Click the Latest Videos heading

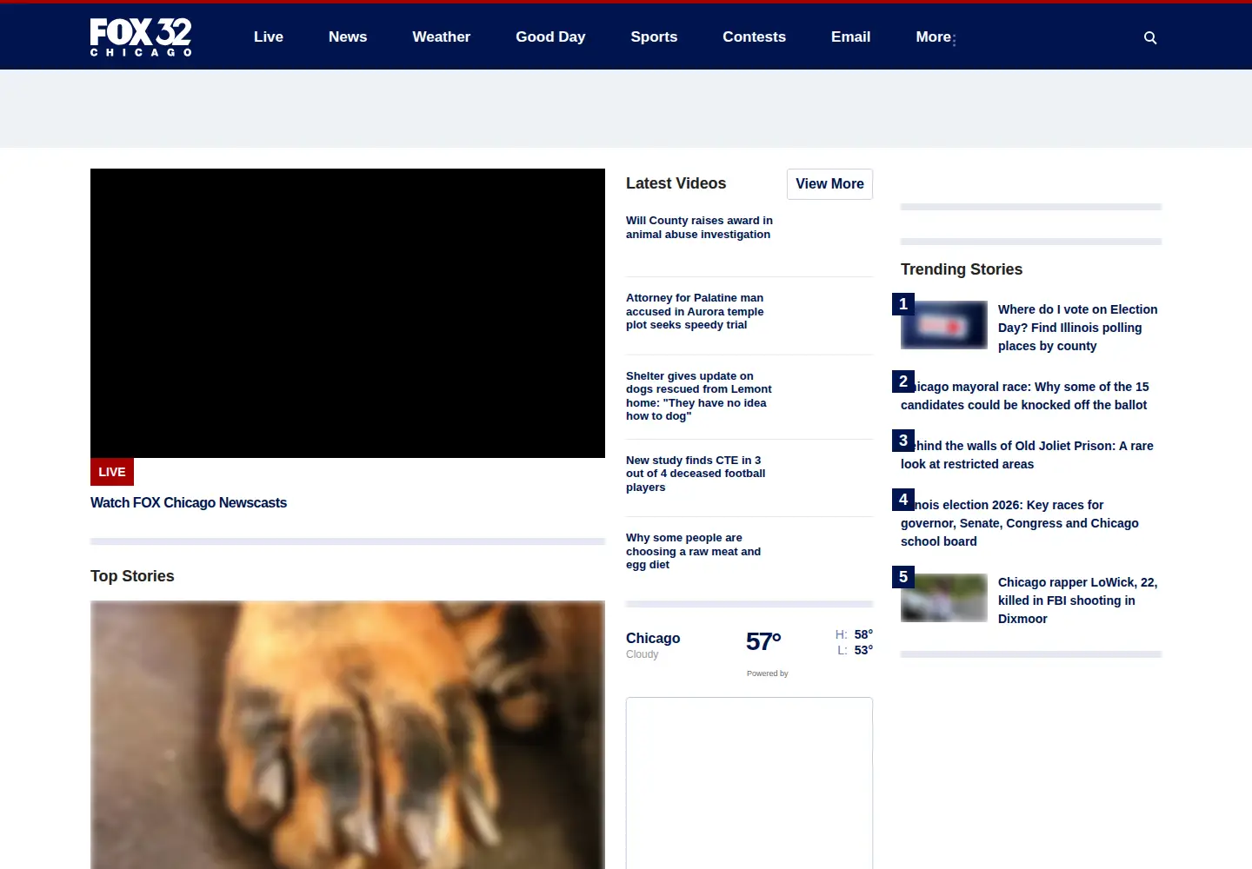pyautogui.click(x=676, y=183)
